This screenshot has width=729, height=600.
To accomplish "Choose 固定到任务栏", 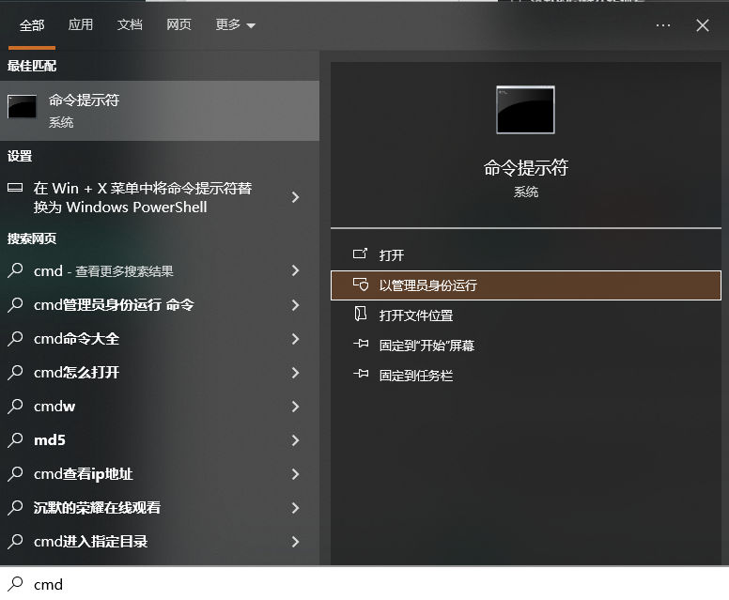I will pyautogui.click(x=526, y=375).
